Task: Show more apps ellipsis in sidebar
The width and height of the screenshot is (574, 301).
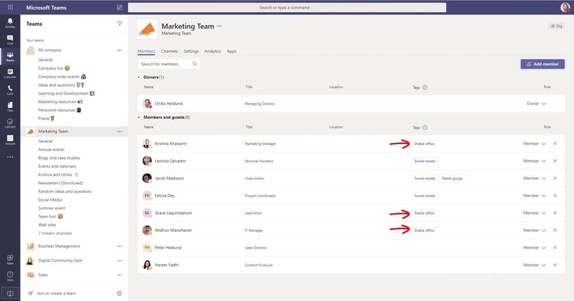Action: 10,157
